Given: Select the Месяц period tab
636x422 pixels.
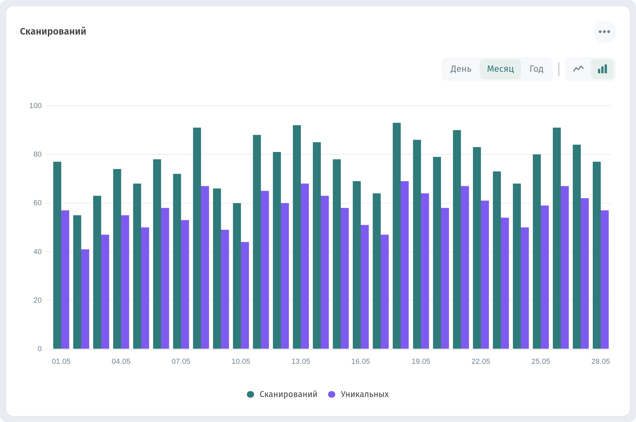Looking at the screenshot, I should [500, 69].
